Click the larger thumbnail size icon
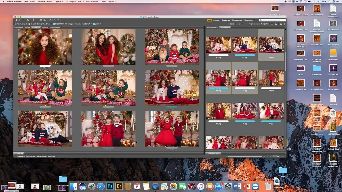This screenshot has width=342, height=192. [264, 156]
